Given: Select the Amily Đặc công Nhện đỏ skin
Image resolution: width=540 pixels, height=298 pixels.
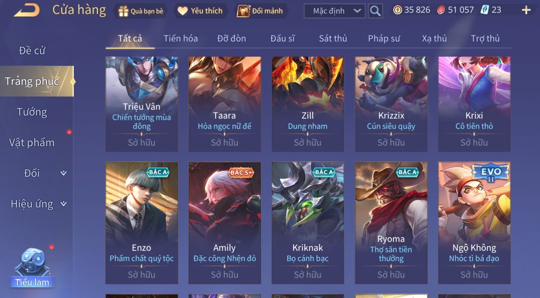Looking at the screenshot, I should pos(224,223).
